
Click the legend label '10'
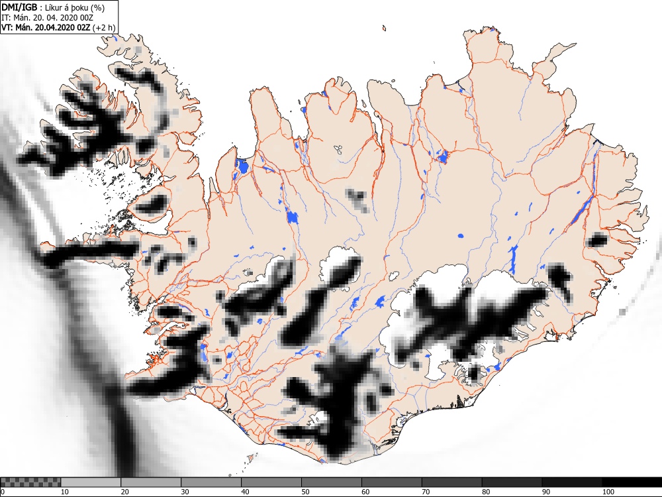pyautogui.click(x=65, y=492)
